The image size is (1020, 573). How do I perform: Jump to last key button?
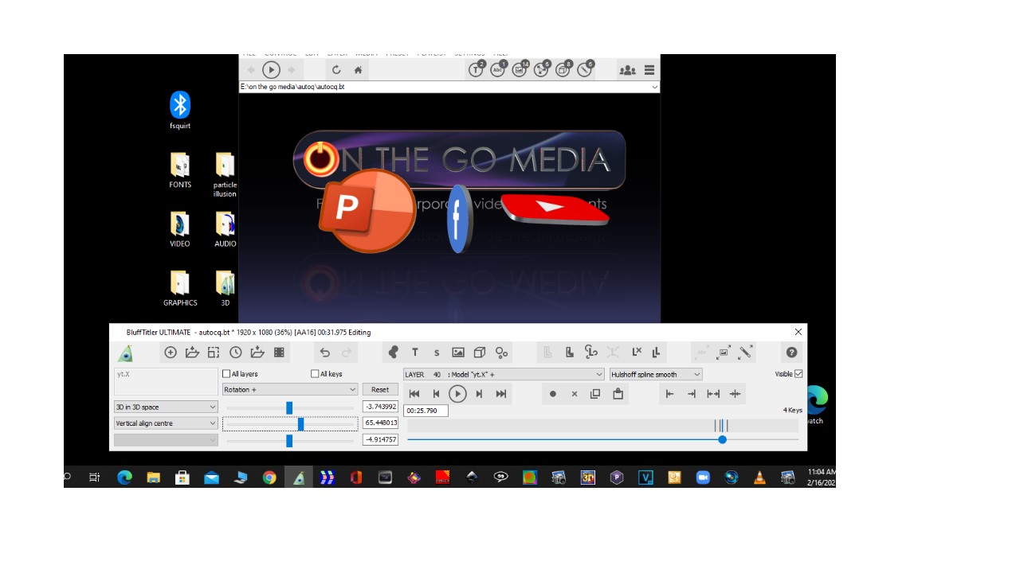(x=501, y=394)
